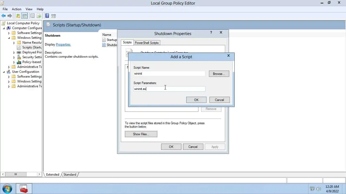Click the Local Computer Policy scroll icon

[x=4, y=23]
